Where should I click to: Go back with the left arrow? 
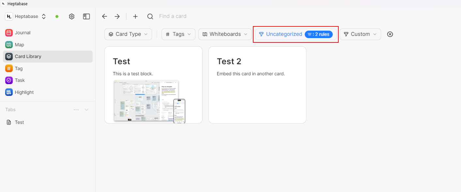104,16
